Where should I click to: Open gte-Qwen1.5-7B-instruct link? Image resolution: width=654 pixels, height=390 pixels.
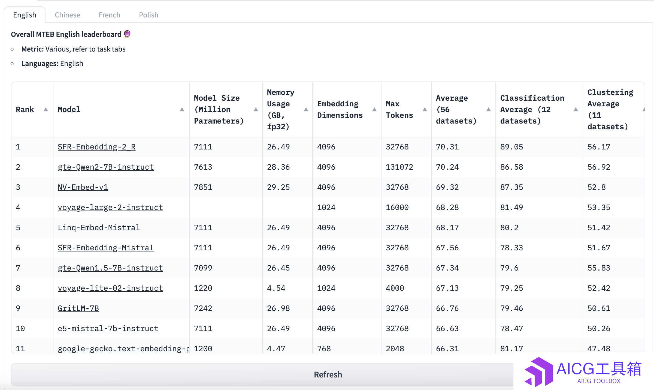click(110, 268)
